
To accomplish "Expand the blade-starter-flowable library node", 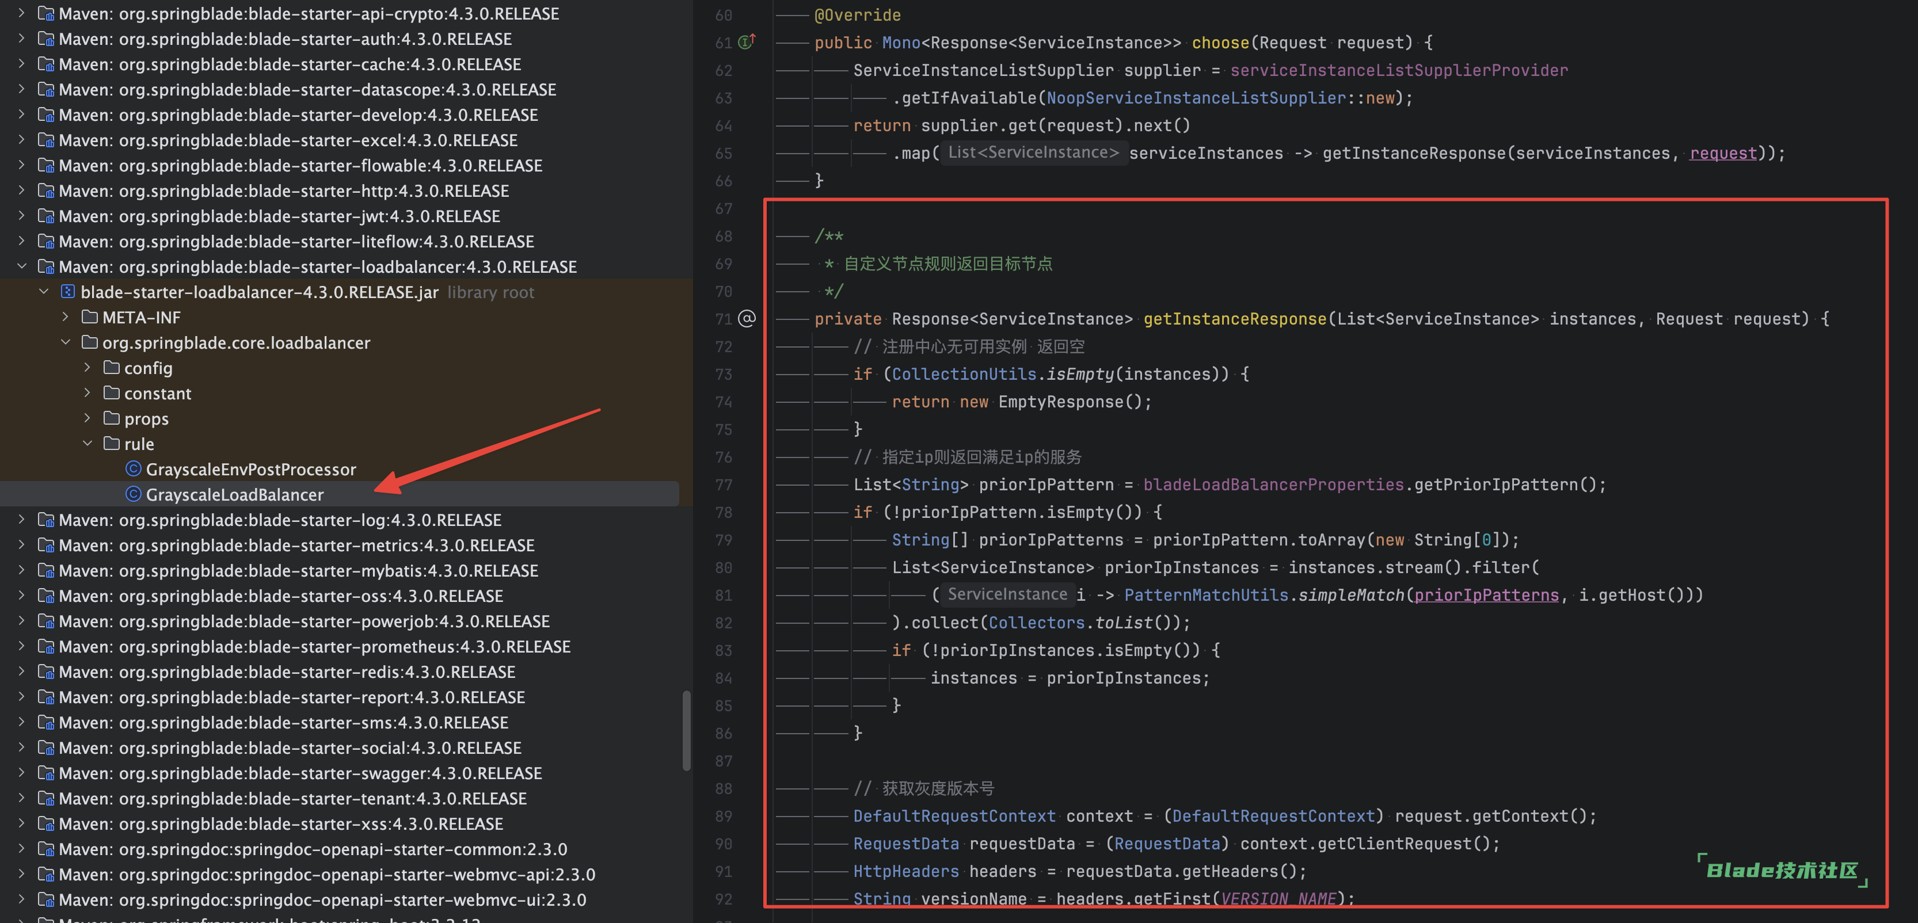I will pyautogui.click(x=22, y=165).
